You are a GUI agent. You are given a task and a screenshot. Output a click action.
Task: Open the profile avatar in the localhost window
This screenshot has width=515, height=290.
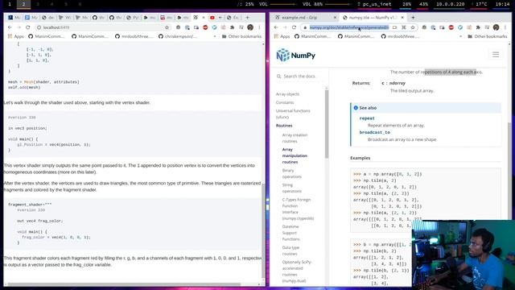(x=250, y=27)
